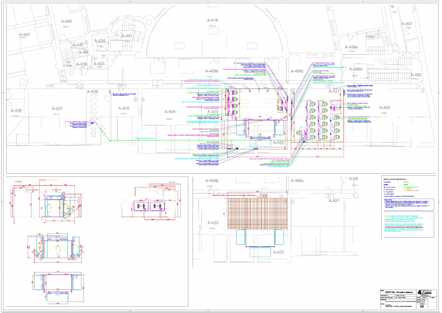
Task: Click the A-420 room label
Action: (385, 107)
